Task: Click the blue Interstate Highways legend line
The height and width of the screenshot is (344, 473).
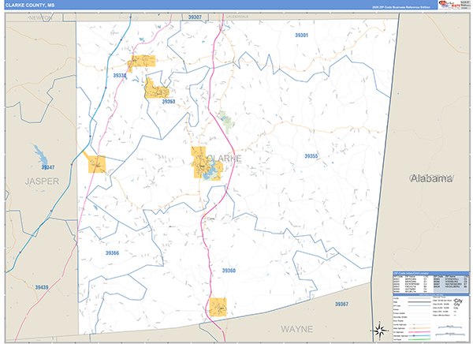Action: tap(419, 336)
